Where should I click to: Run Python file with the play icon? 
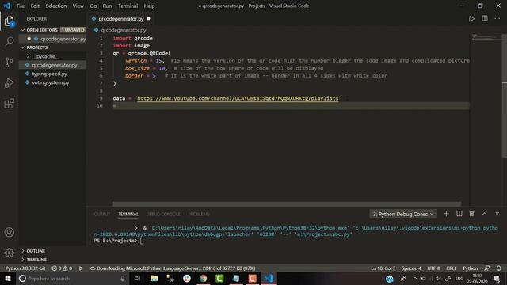coord(471,19)
